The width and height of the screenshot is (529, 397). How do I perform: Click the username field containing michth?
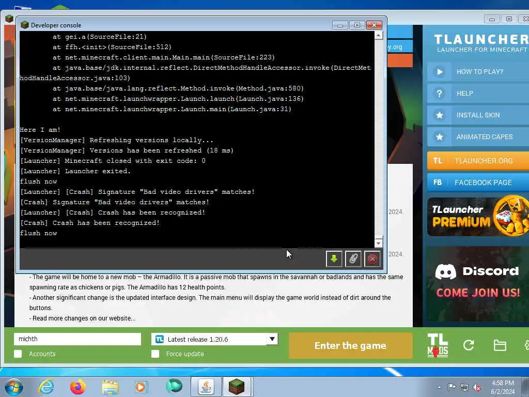(x=77, y=339)
